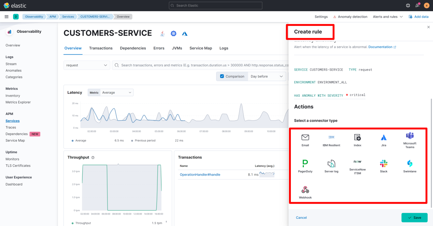The width and height of the screenshot is (433, 226).
Task: Open the request transaction type dropdown
Action: [x=87, y=65]
